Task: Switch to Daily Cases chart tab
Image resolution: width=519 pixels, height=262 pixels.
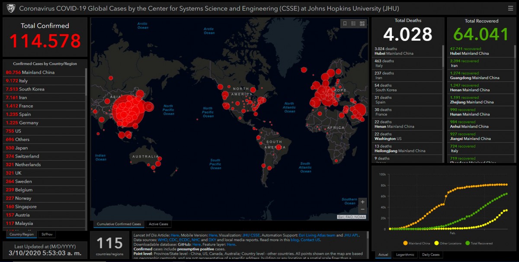Action: (431, 255)
